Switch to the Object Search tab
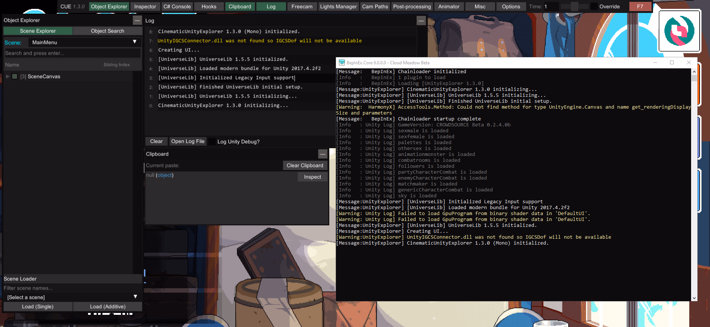 (107, 31)
